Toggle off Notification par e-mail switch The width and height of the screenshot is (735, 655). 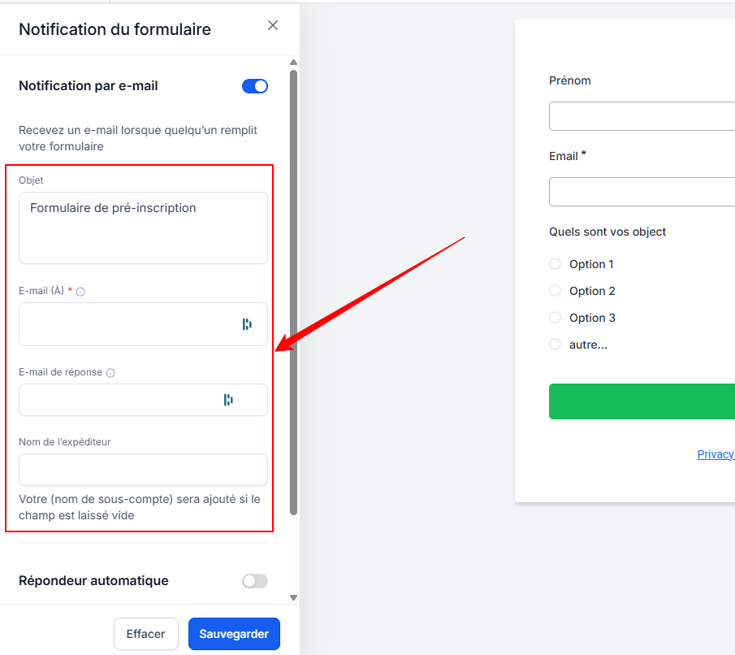pos(255,86)
